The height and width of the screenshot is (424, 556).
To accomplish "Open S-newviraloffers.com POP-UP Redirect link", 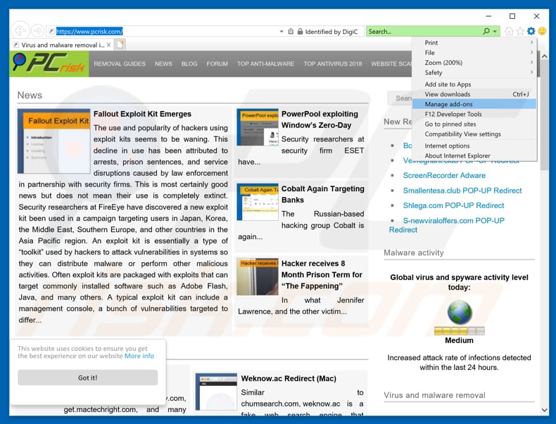I will point(447,225).
